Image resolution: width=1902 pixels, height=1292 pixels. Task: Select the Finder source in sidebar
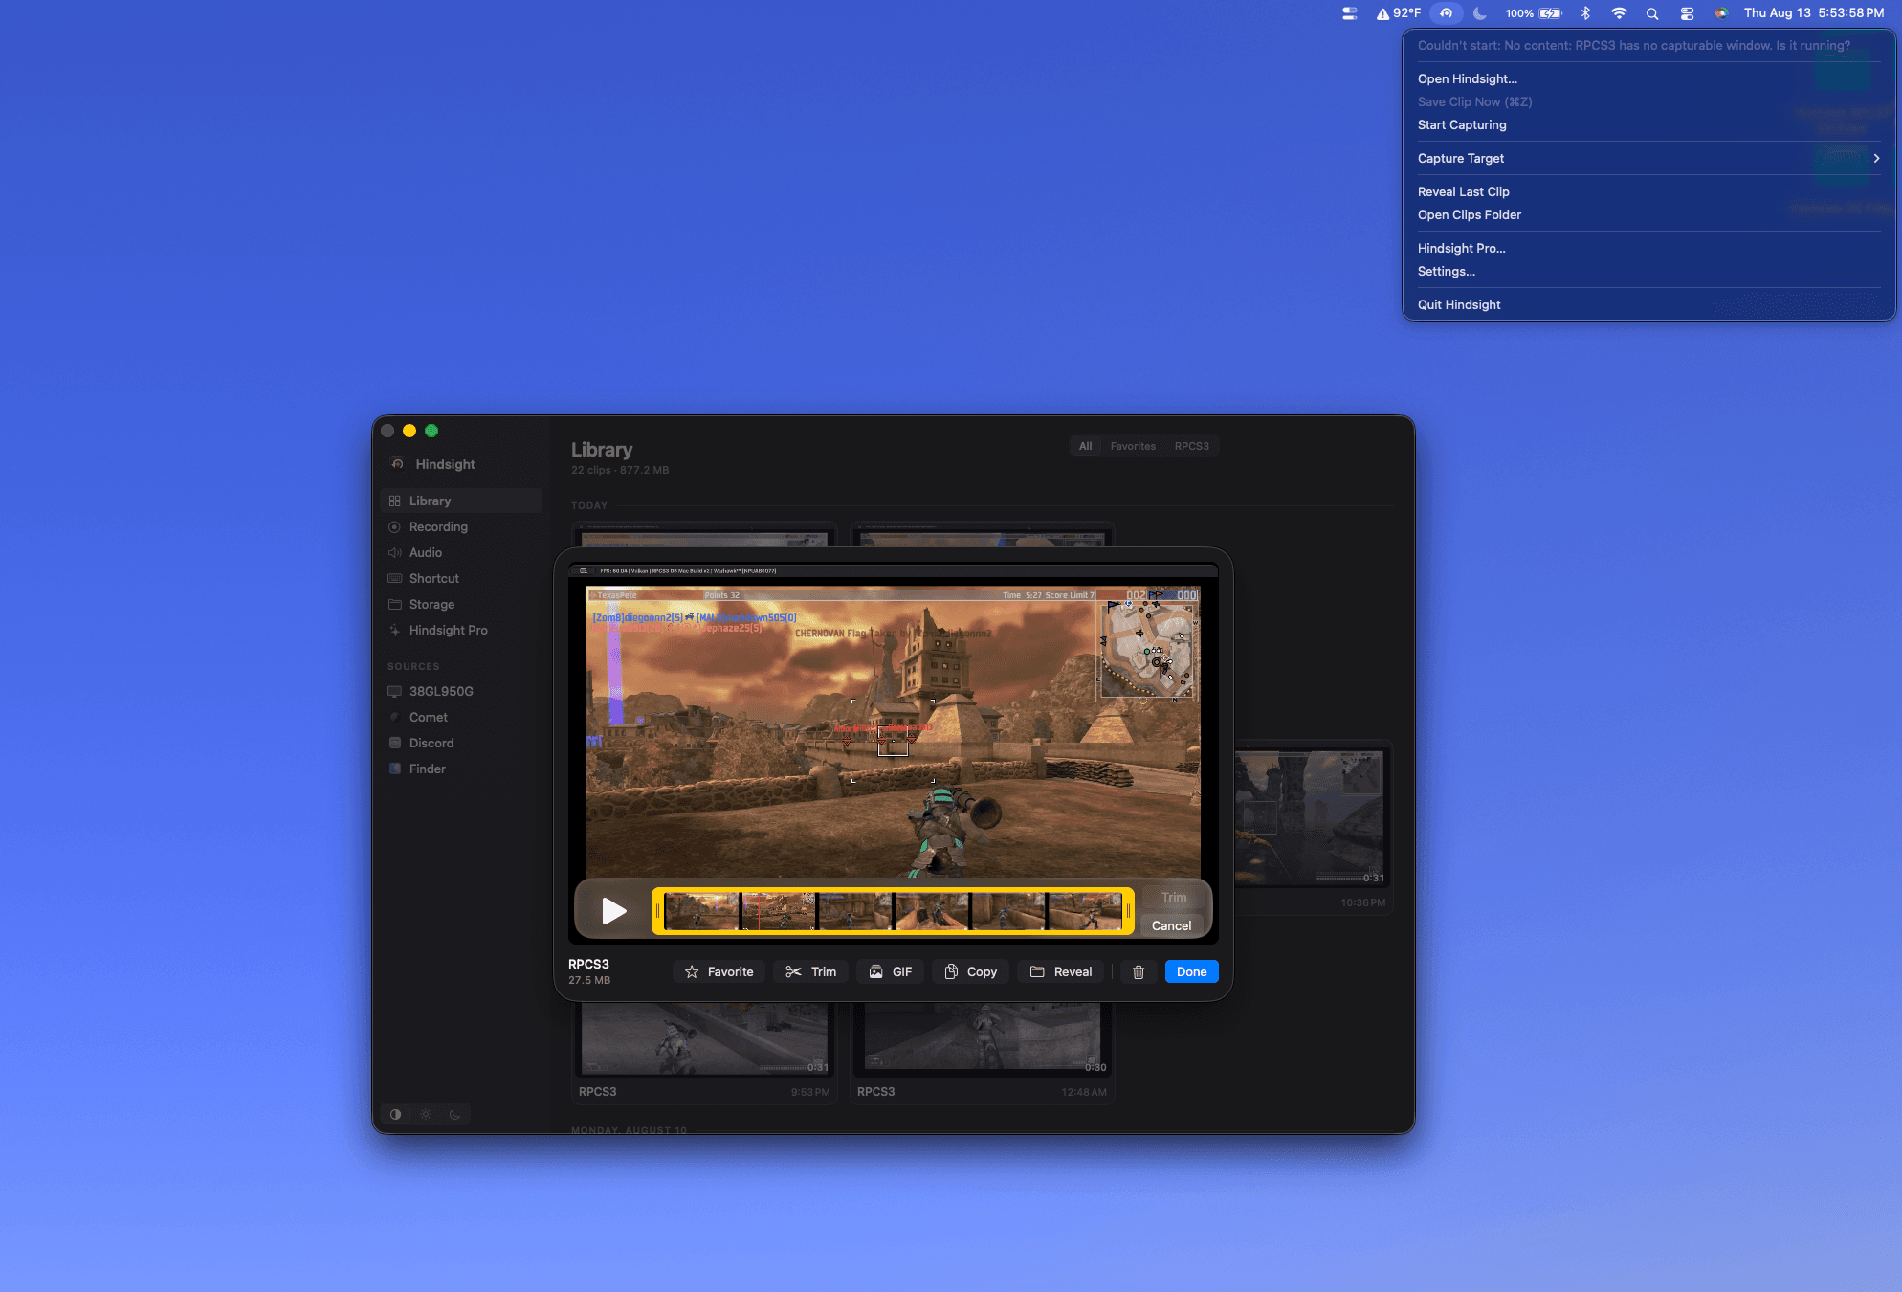pyautogui.click(x=461, y=769)
